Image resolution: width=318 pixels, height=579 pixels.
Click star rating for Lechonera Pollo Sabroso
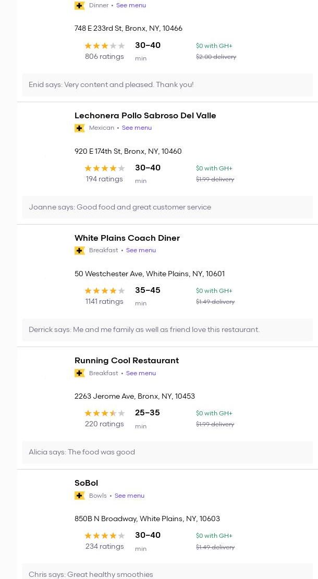(104, 168)
